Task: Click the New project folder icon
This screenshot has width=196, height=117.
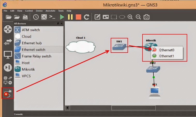Action: (9, 17)
